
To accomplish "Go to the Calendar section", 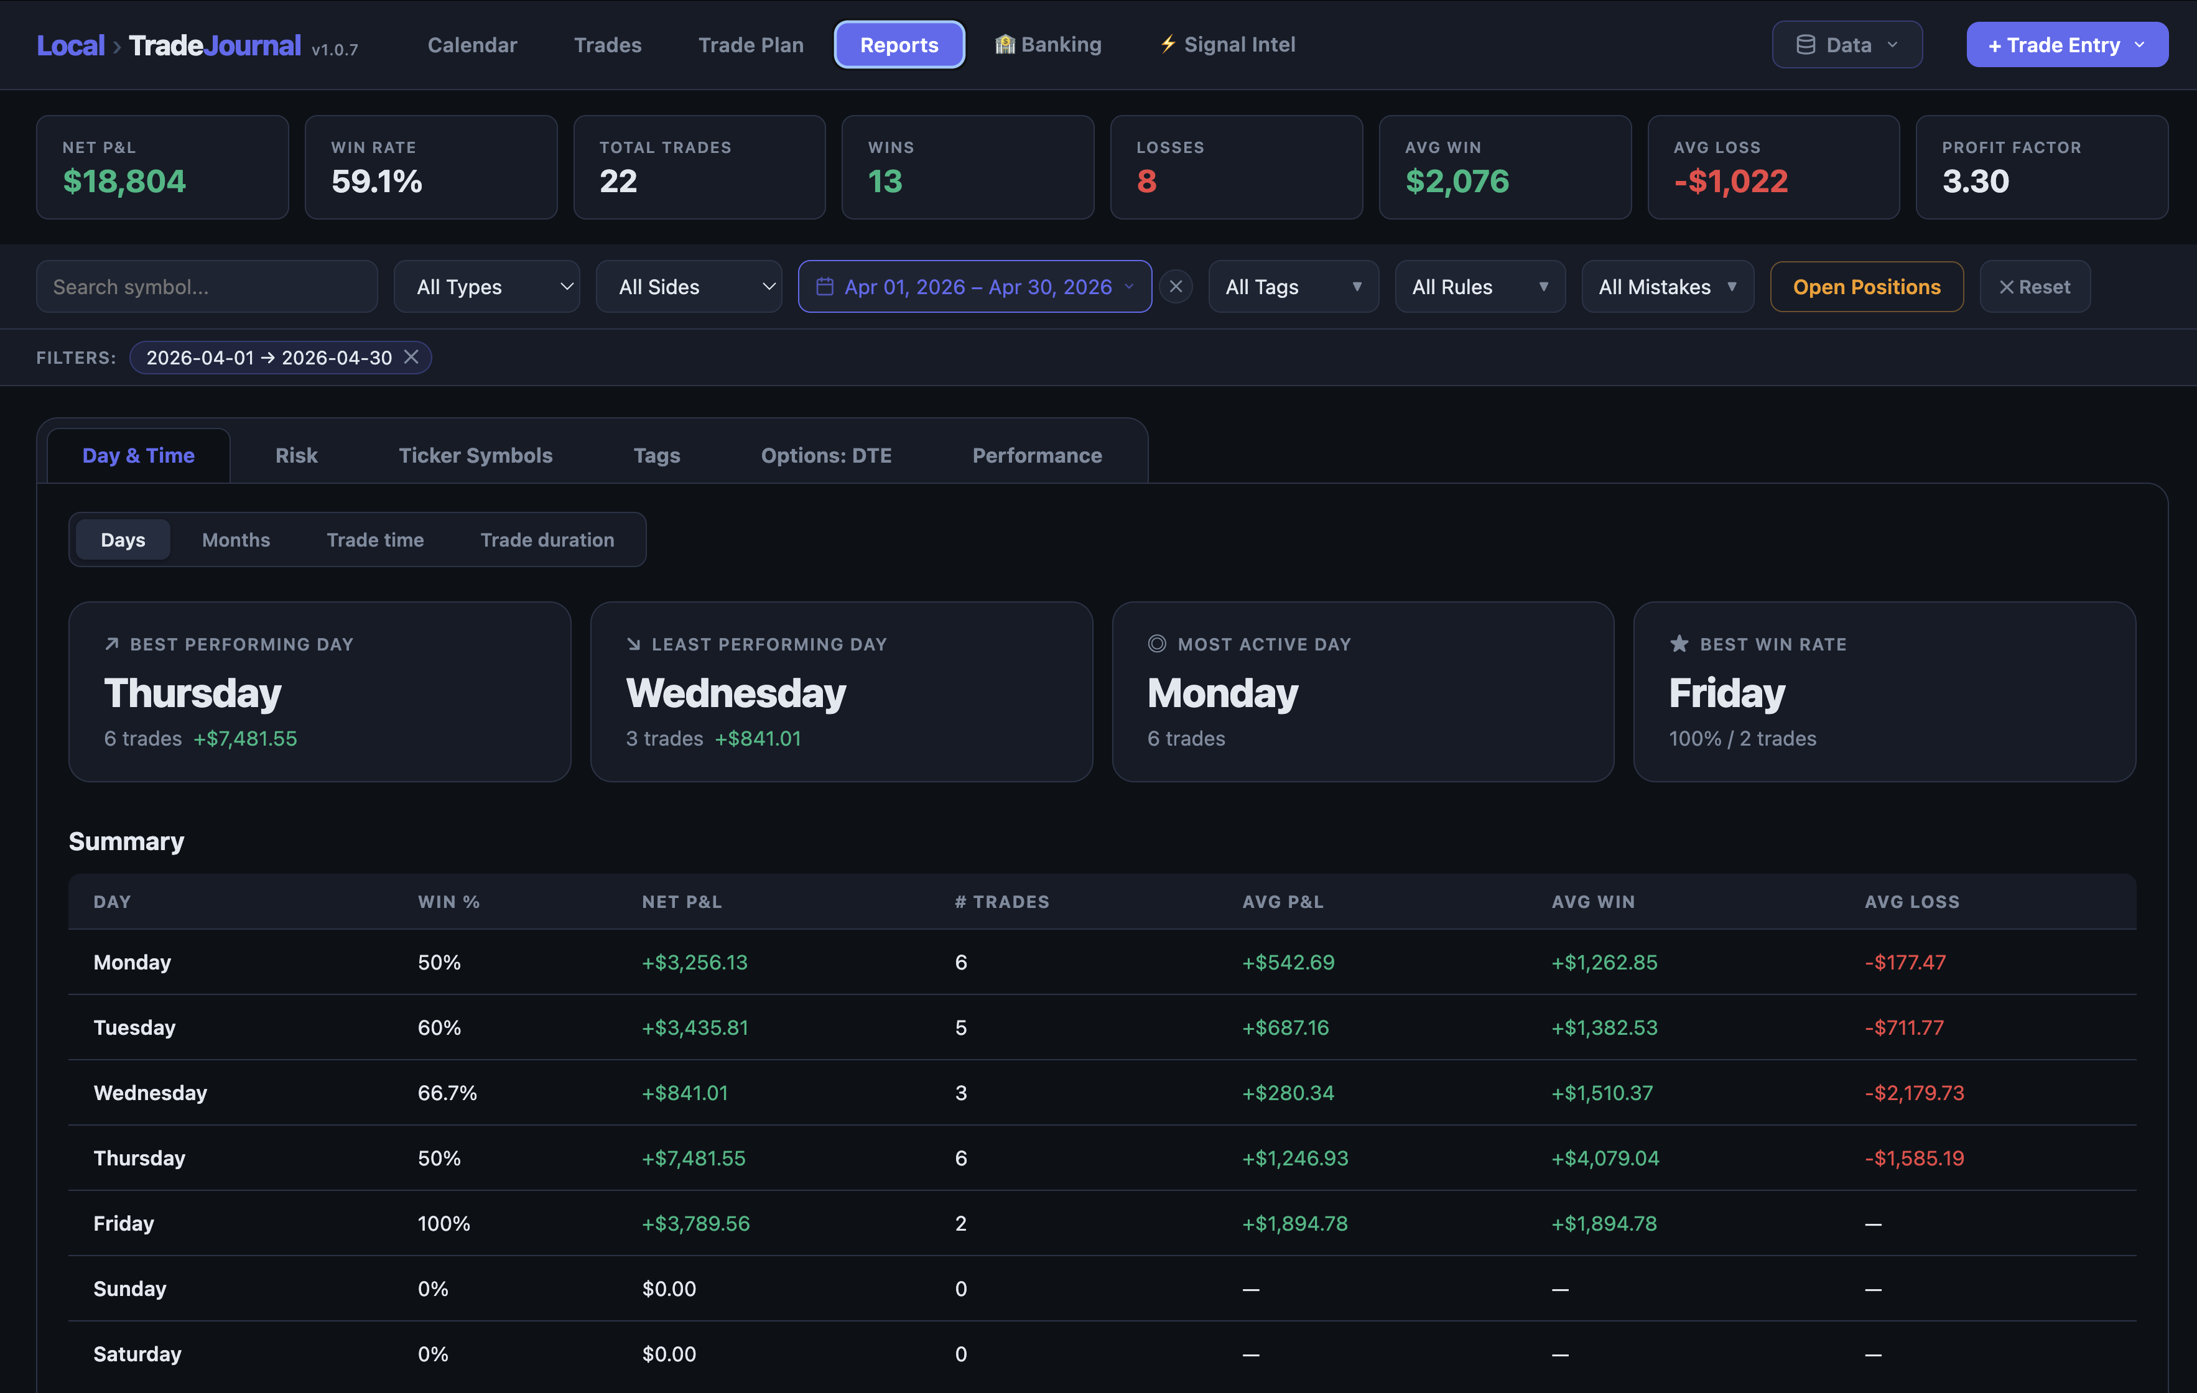I will pyautogui.click(x=471, y=44).
